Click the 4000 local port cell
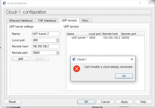The height and width of the screenshot is (108, 155). [x=92, y=38]
